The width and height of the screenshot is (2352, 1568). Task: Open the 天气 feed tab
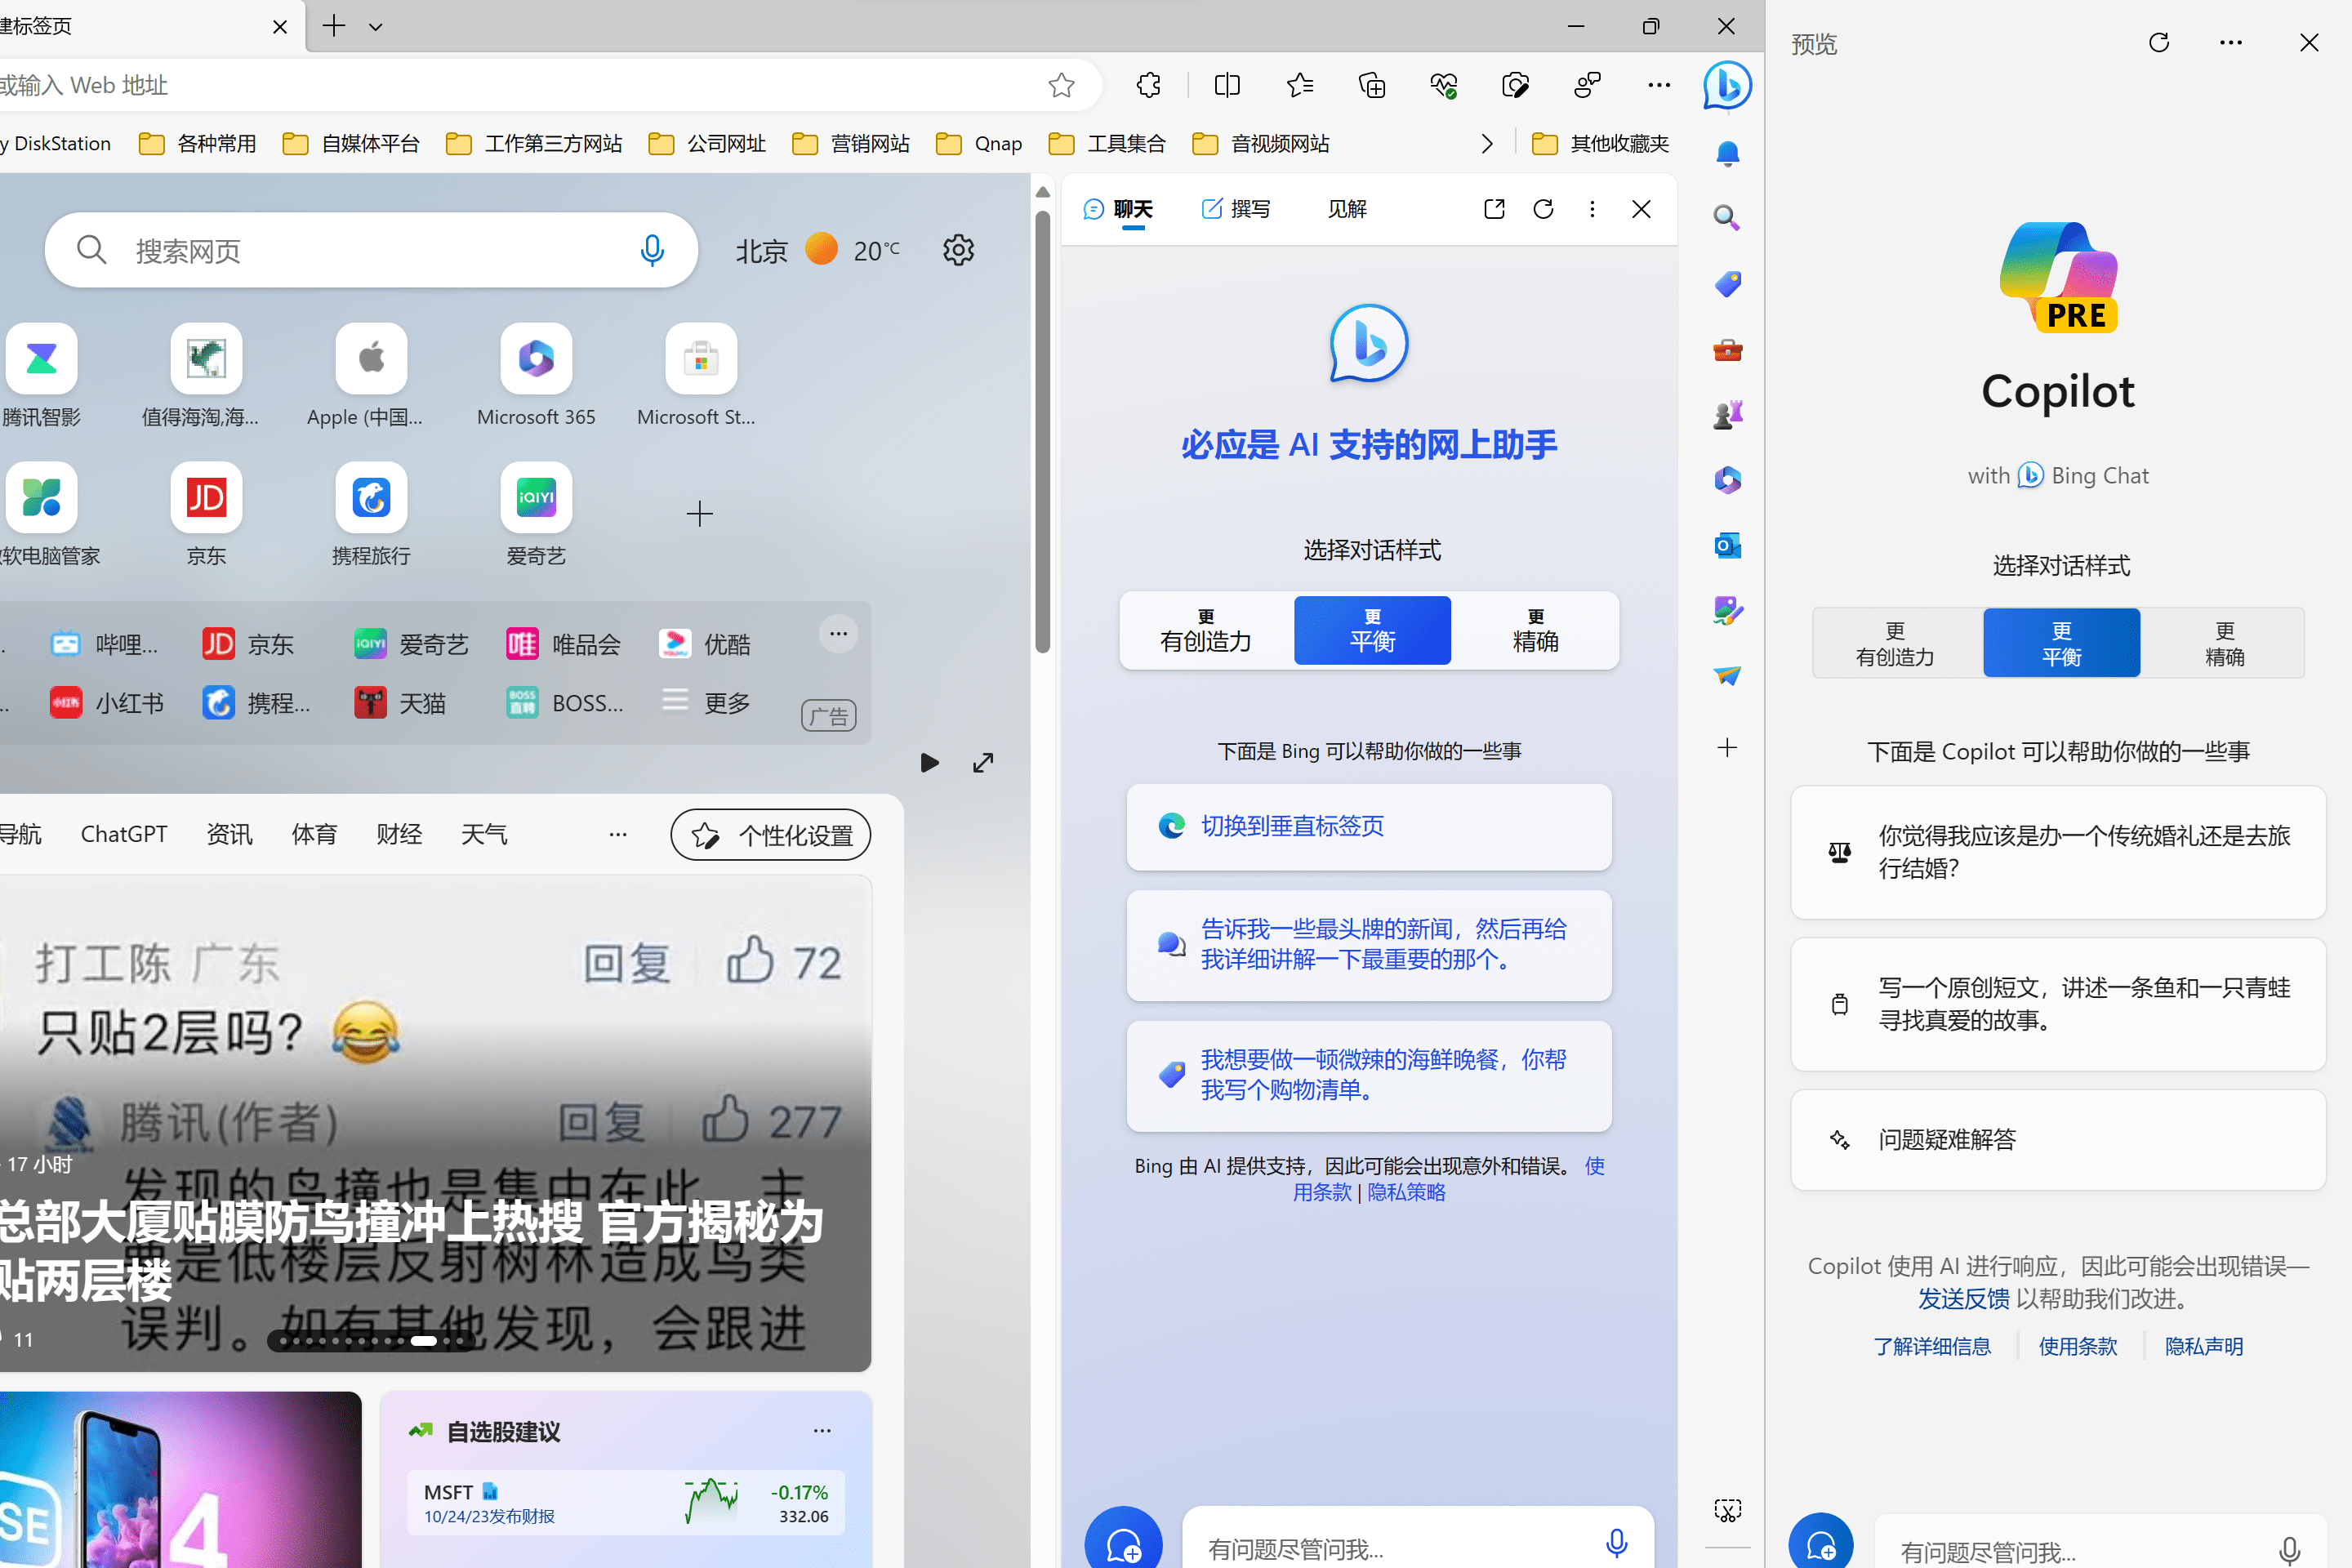(x=484, y=834)
